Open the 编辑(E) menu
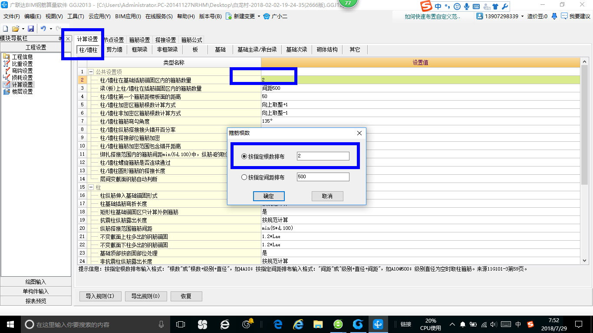 (x=33, y=16)
